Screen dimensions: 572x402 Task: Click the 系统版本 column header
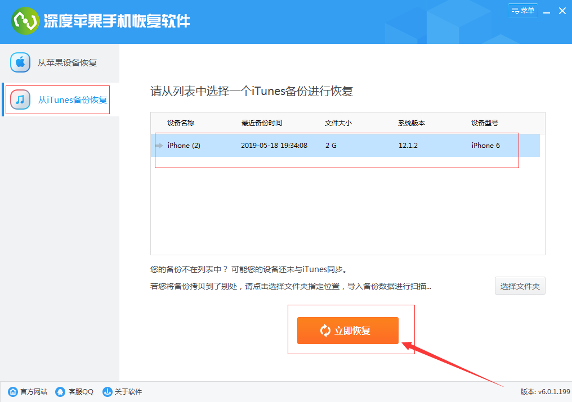click(x=412, y=123)
